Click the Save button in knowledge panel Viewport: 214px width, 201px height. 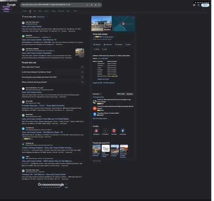coord(128,44)
